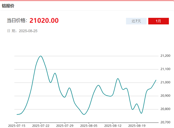Click the 2025-07-15 x-axis label
Image resolution: width=174 pixels, height=128 pixels.
pos(17,126)
